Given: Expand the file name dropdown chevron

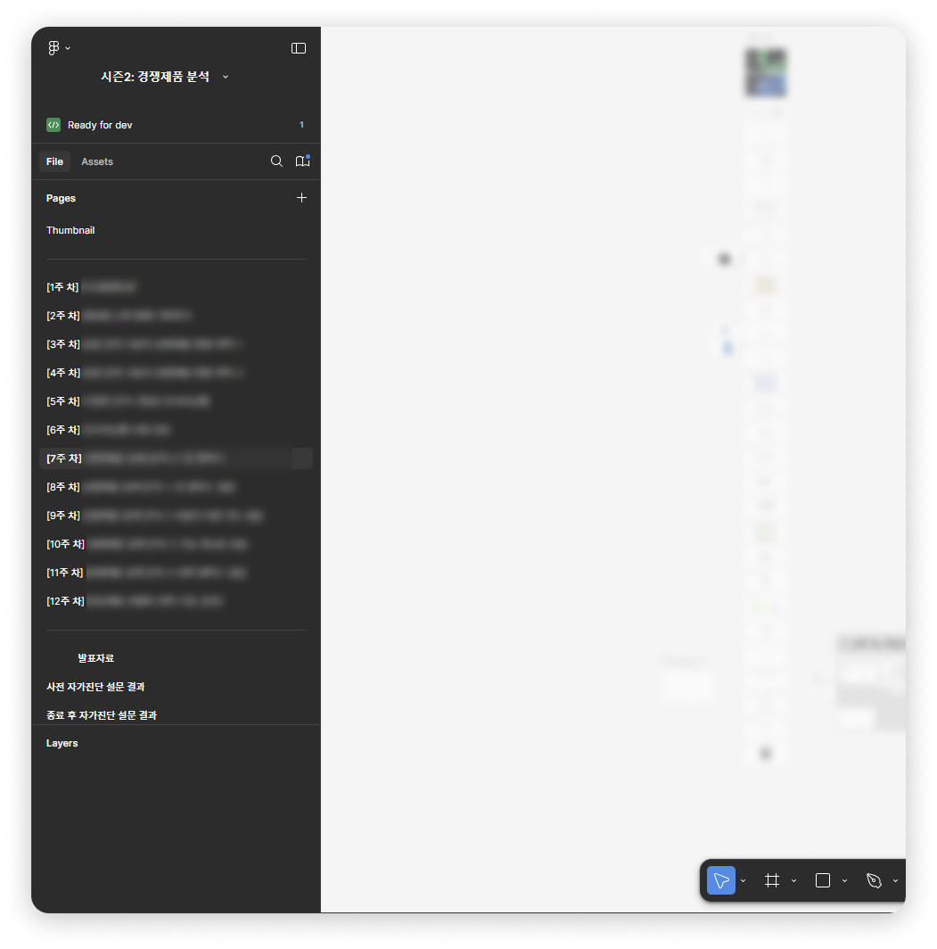Looking at the screenshot, I should click(226, 77).
